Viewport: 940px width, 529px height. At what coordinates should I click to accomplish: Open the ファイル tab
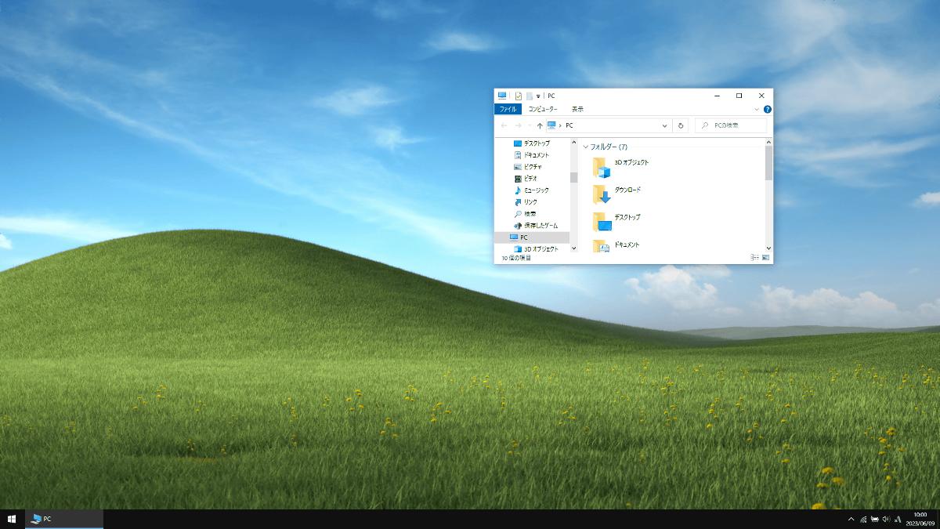pyautogui.click(x=508, y=109)
